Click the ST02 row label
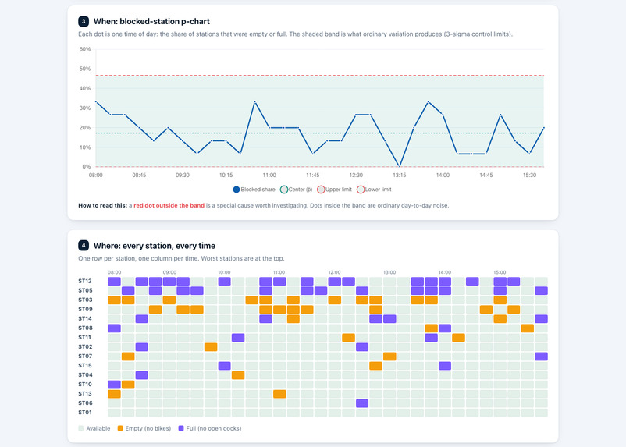 [85, 347]
